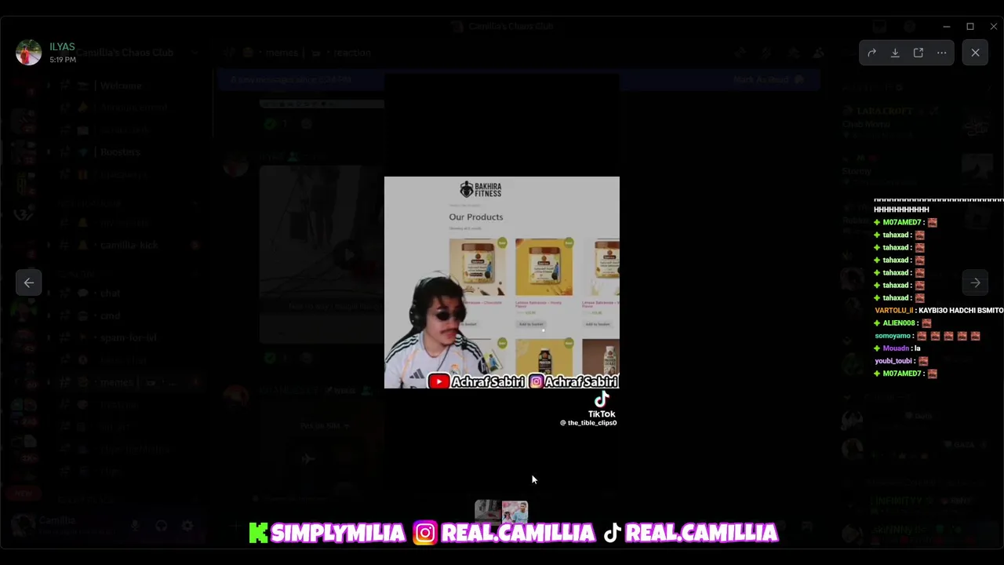Open the three-dot more options menu
The height and width of the screenshot is (565, 1004).
[x=942, y=53]
